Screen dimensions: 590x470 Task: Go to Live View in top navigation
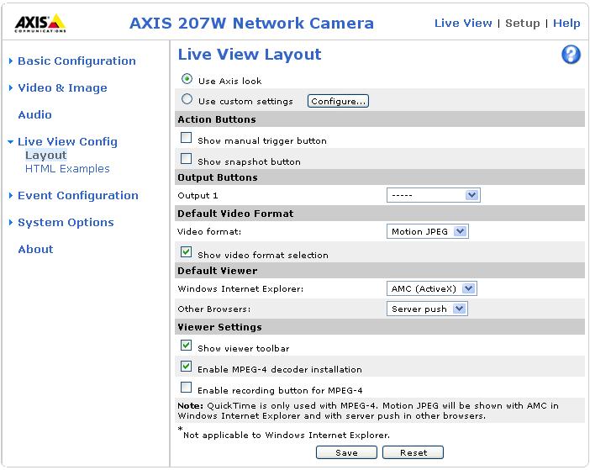click(x=463, y=23)
